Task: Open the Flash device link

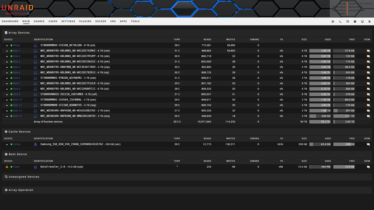Action: point(16,167)
